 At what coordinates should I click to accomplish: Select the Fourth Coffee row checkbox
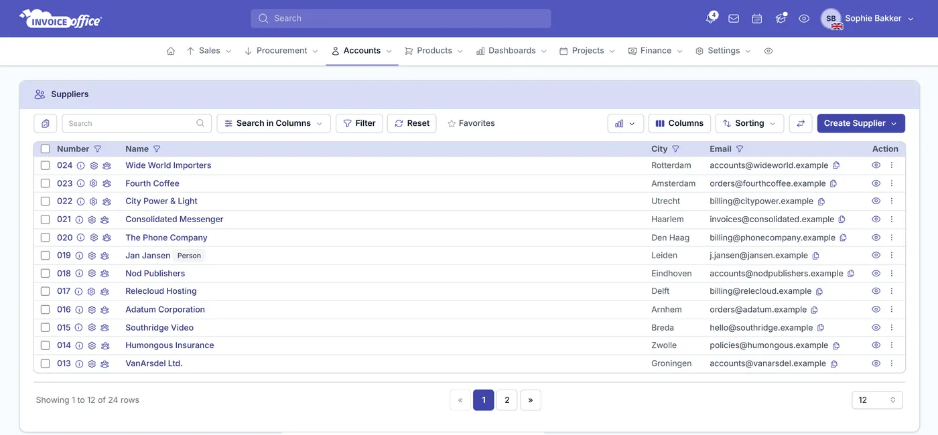[x=45, y=183]
